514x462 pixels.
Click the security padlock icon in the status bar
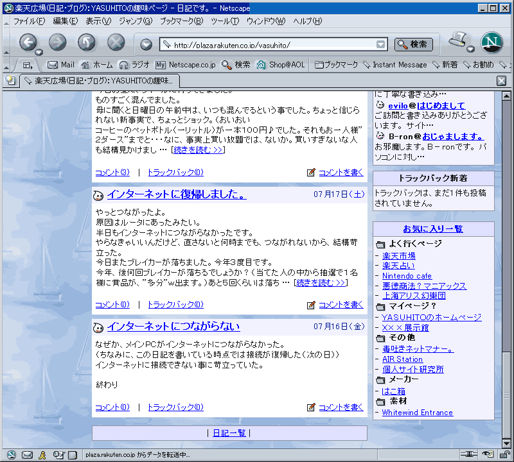(504, 454)
